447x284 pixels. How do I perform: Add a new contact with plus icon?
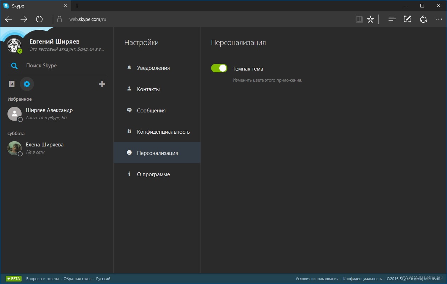(x=102, y=84)
